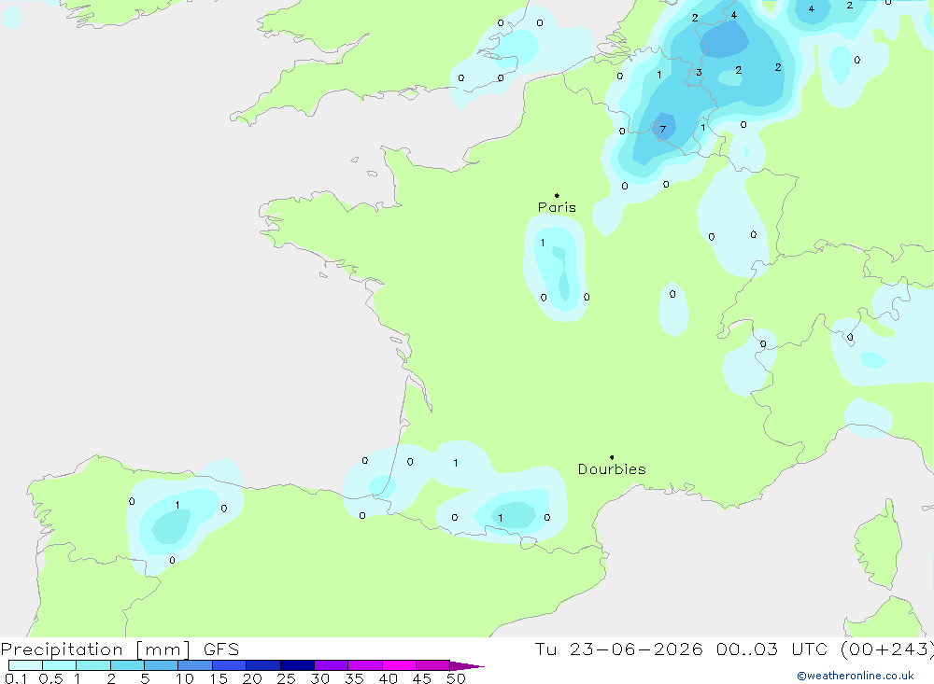Pick the magenta swatch between 35 and 40

pos(364,665)
